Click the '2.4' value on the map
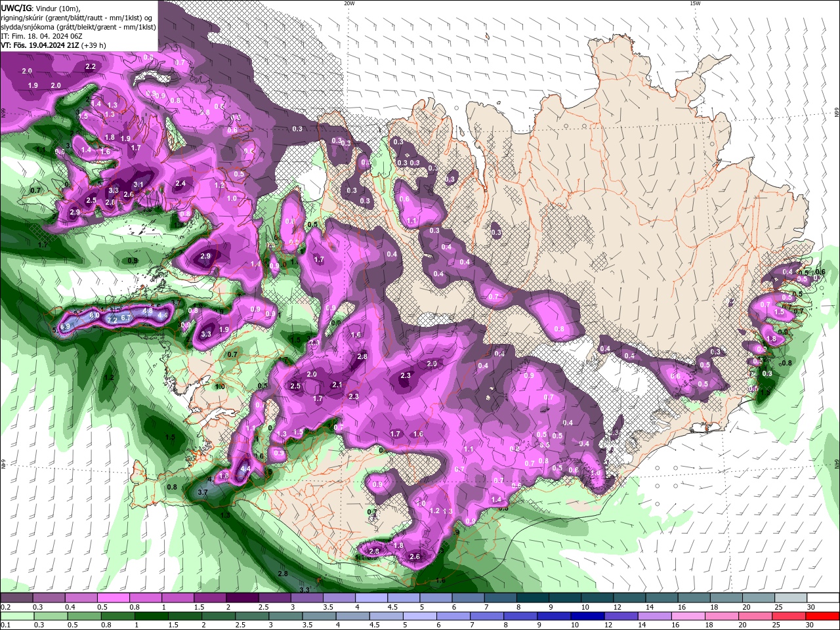 tap(180, 184)
